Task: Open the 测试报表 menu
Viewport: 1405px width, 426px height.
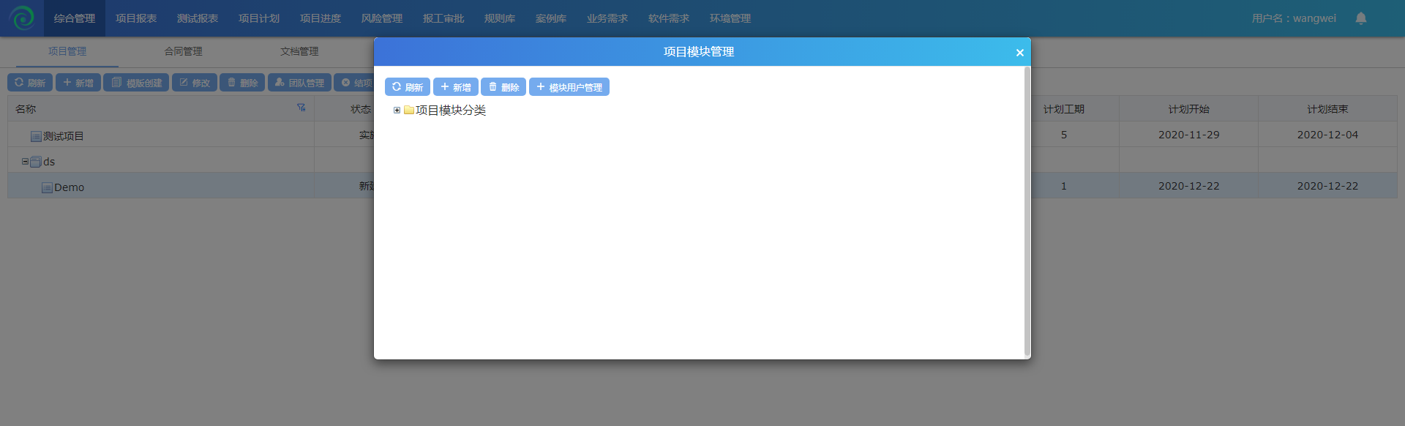Action: point(198,18)
